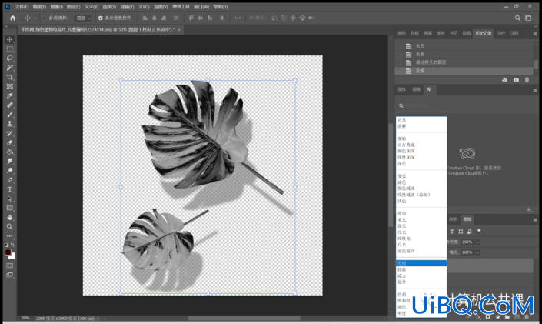542x324 pixels.
Task: Expand the fill 100% dropdown arrow
Action: point(477,252)
